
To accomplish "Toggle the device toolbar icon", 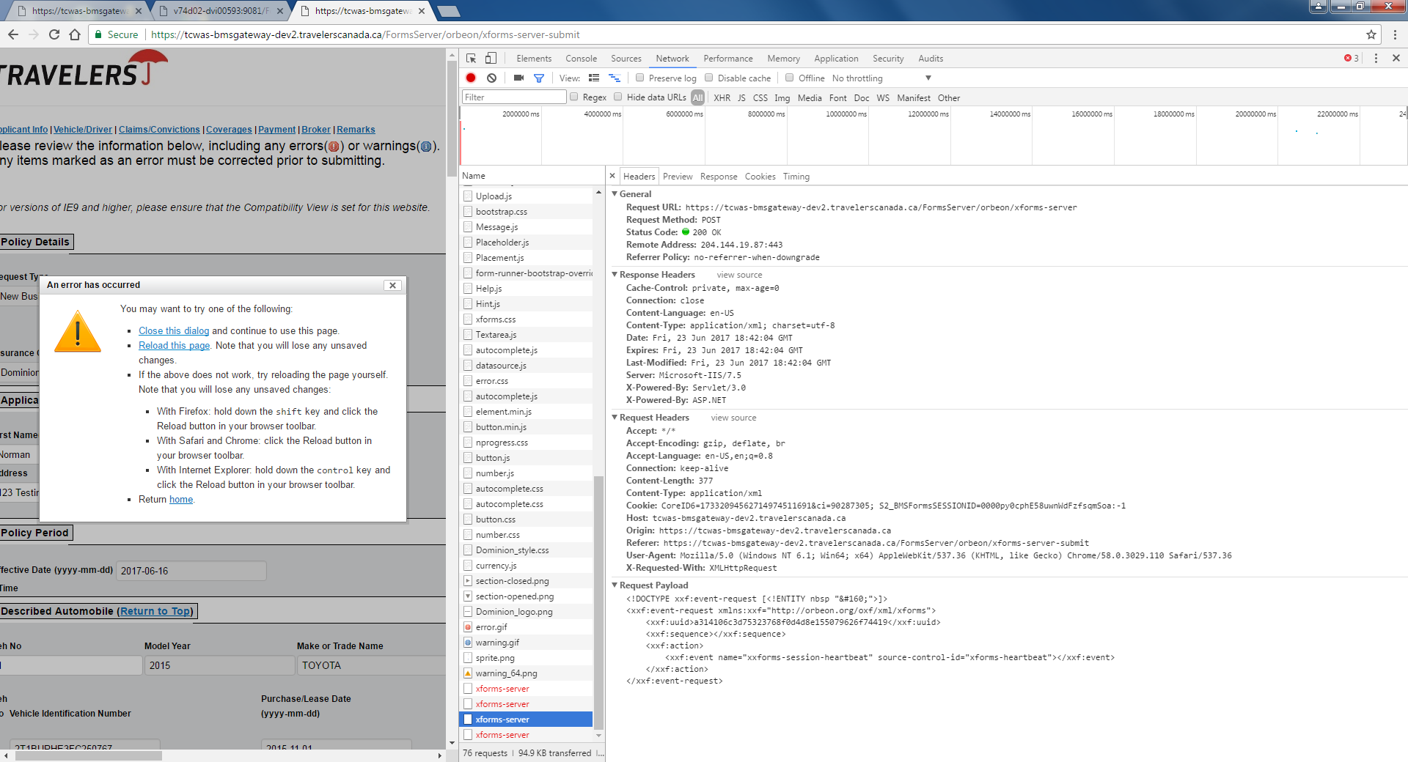I will pos(491,59).
